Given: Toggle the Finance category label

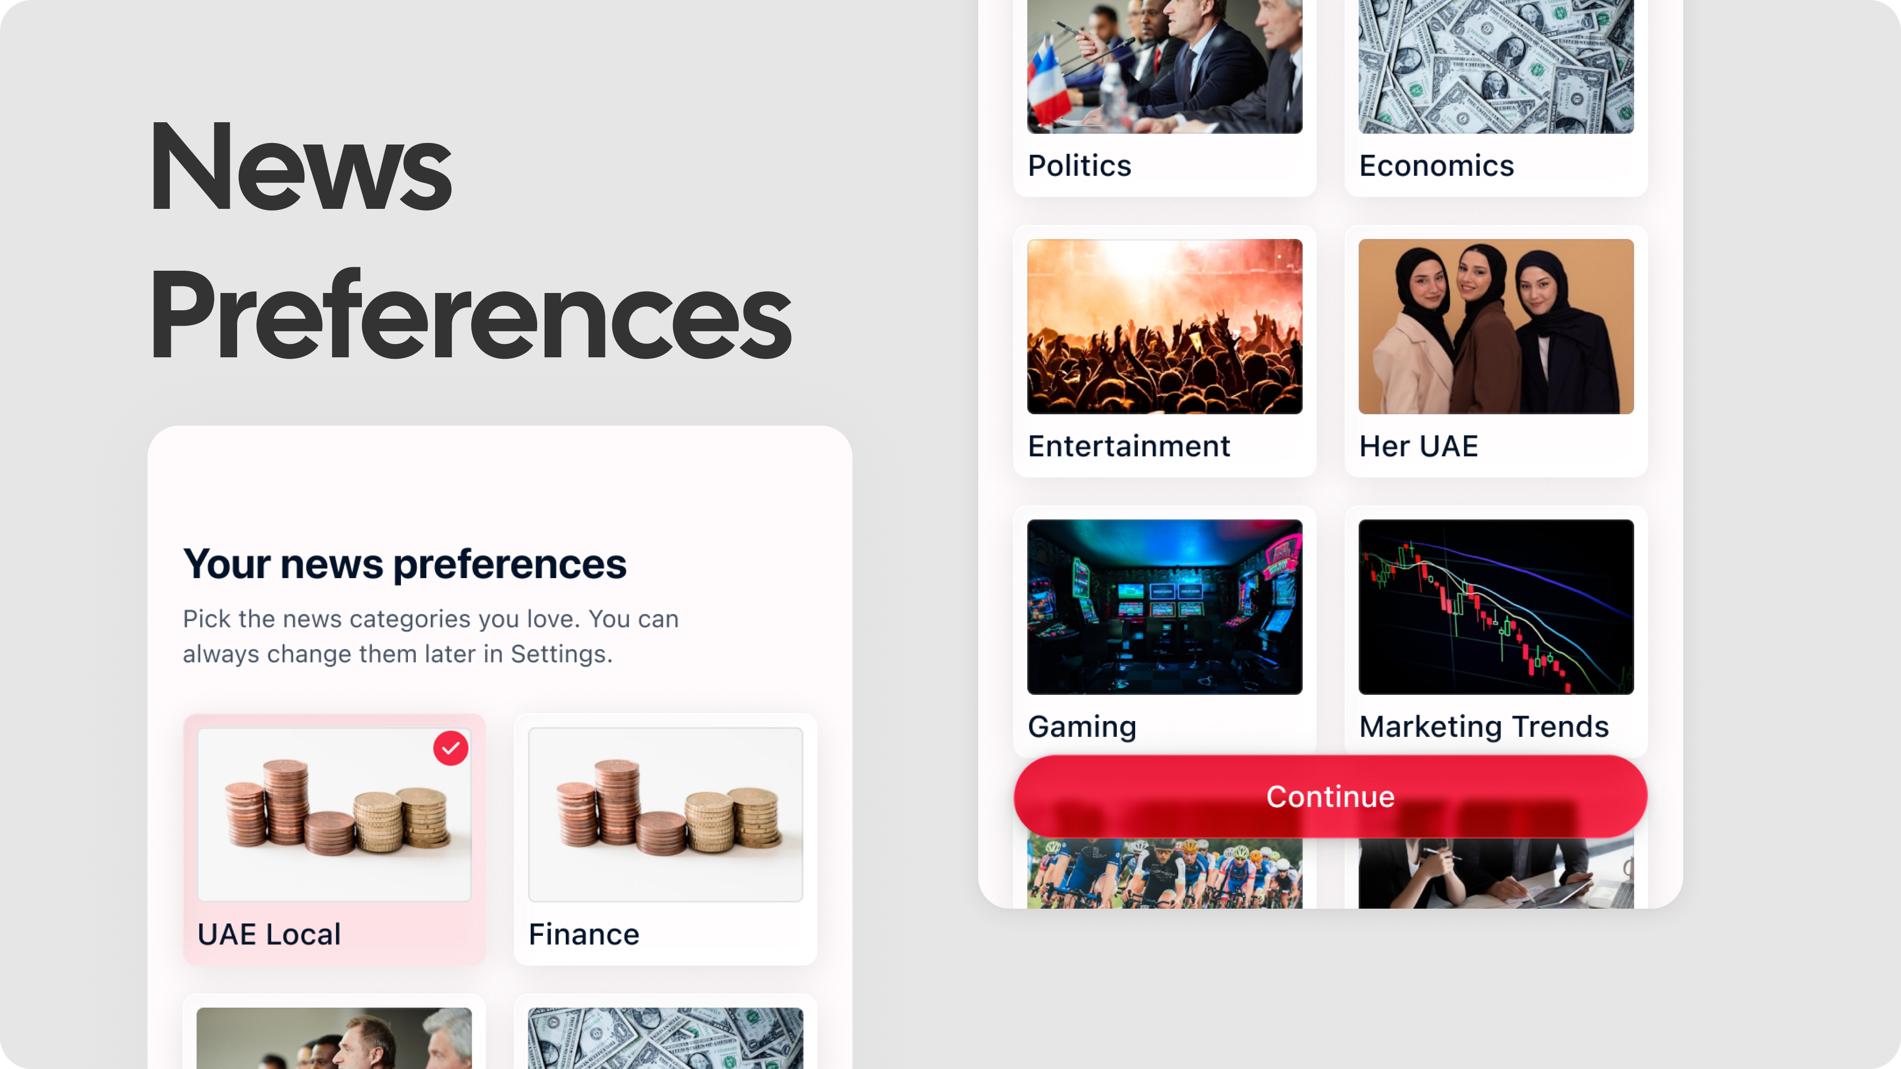Looking at the screenshot, I should click(584, 934).
